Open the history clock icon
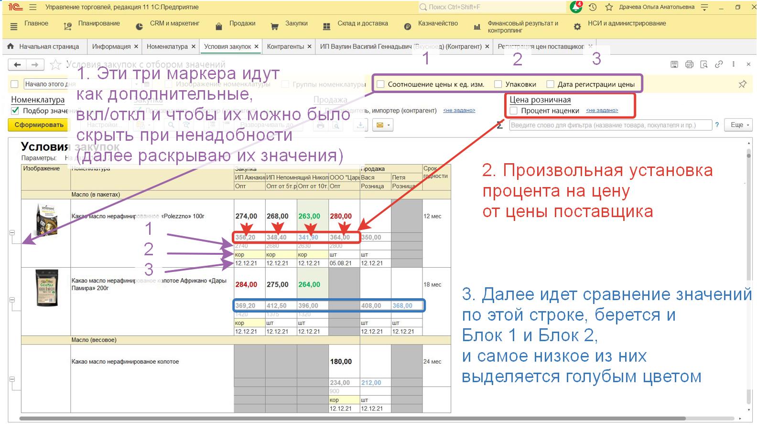This screenshot has height=428, width=757. 593,7
